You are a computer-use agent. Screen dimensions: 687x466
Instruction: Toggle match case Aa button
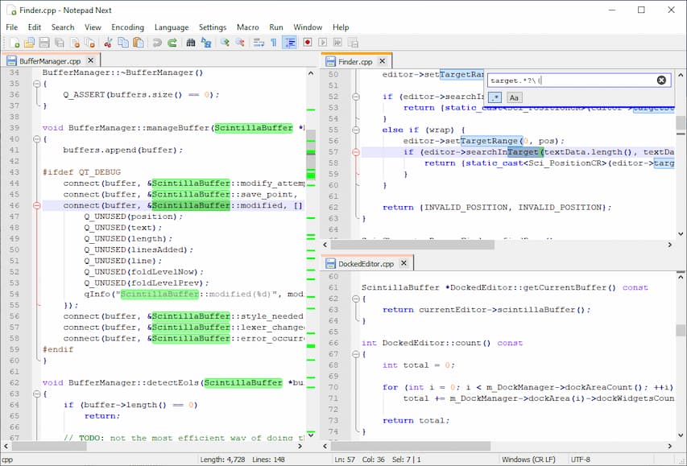coord(515,97)
